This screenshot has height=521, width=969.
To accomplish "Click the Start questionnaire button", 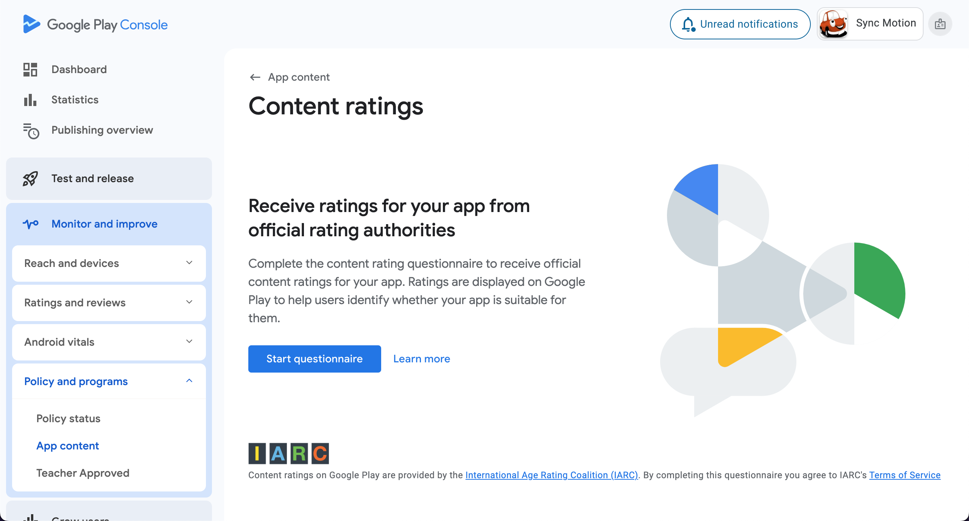I will pos(315,359).
